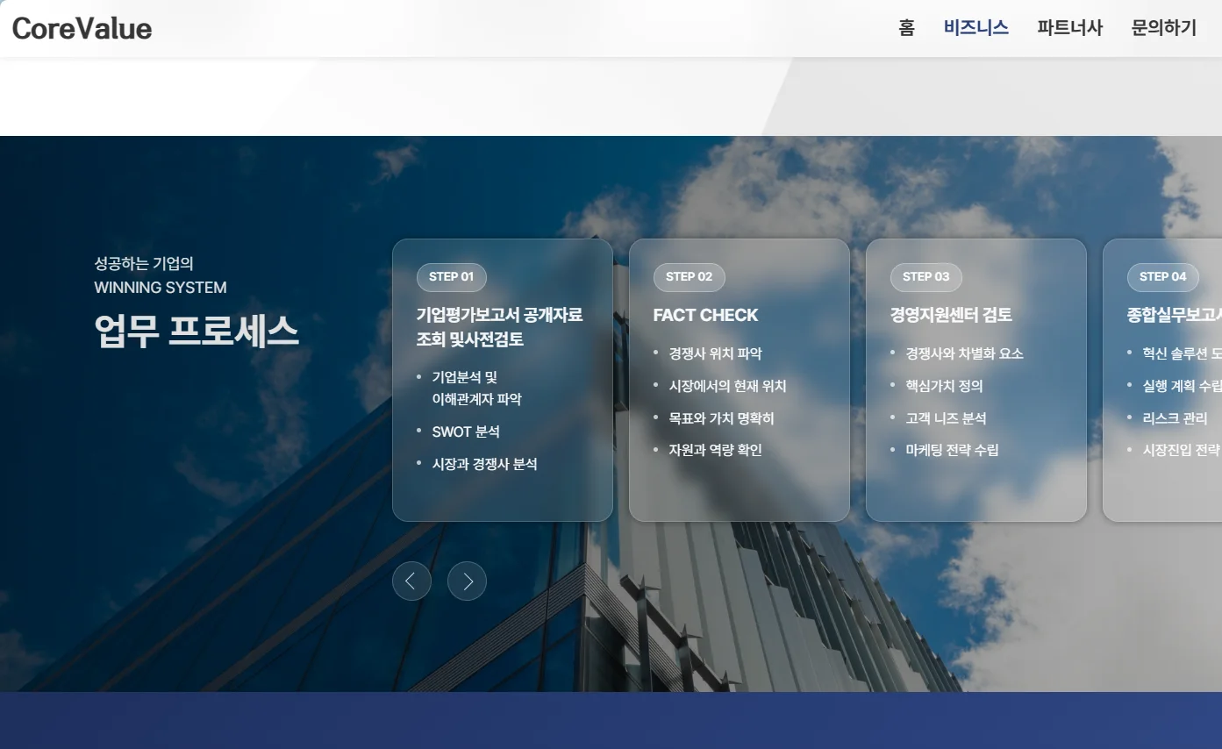1222x749 pixels.
Task: Select the STEP 01 badge
Action: point(451,277)
